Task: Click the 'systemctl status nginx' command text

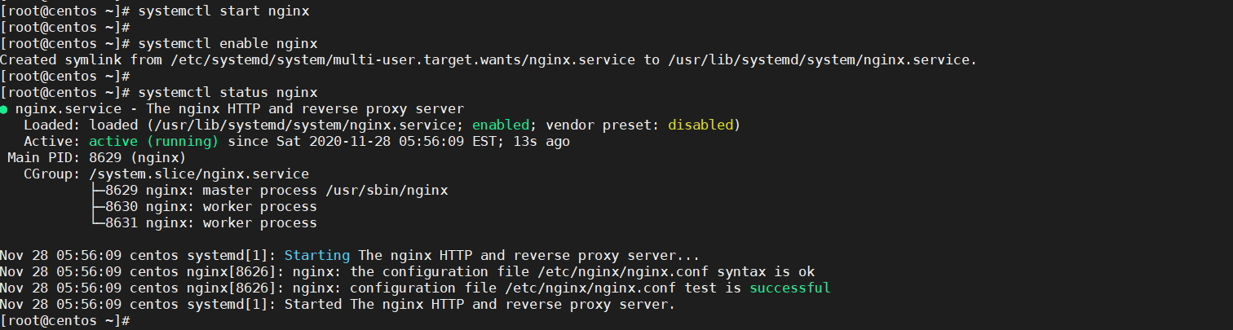Action: coord(228,93)
